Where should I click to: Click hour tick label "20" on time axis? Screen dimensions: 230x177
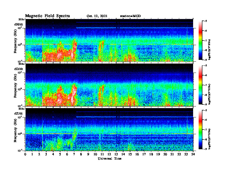[x=165, y=154]
